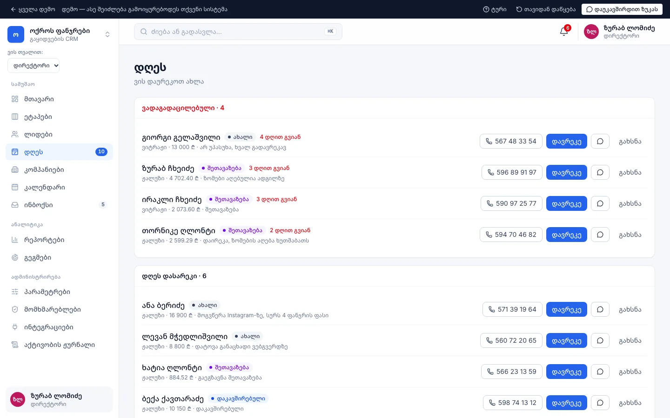The height and width of the screenshot is (418, 670).
Task: Open ინტეგრაციები in the sidebar
Action: (59, 327)
